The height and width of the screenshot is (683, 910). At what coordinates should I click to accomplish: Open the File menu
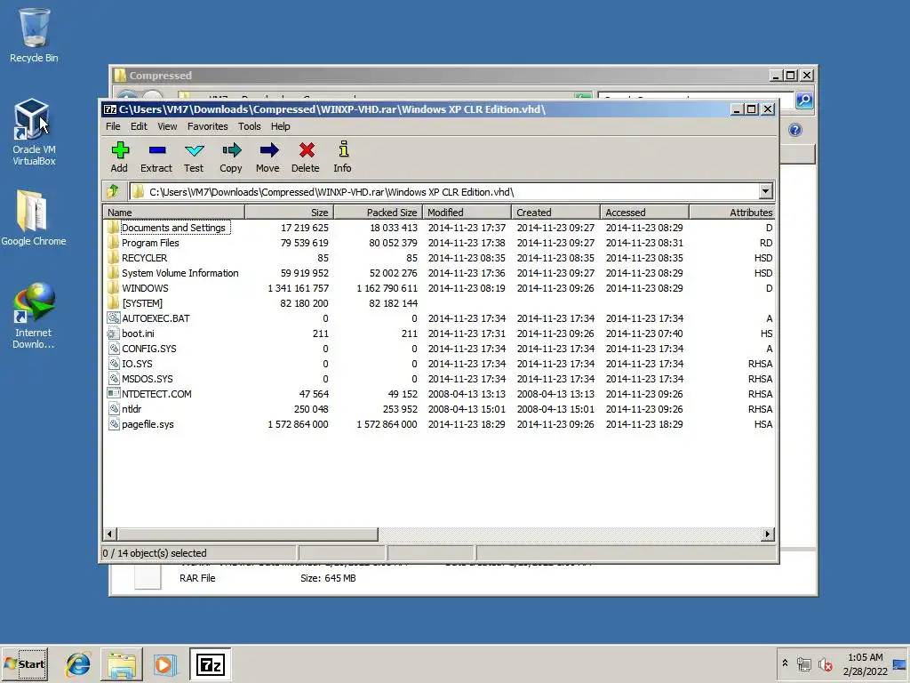pyautogui.click(x=113, y=126)
